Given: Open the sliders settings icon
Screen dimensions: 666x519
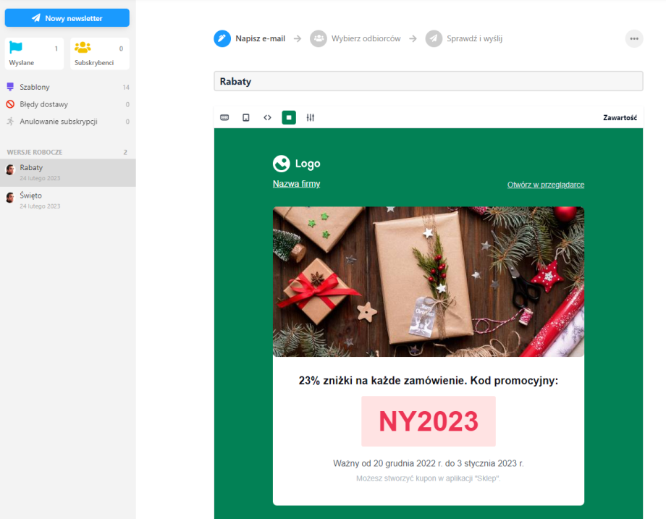Looking at the screenshot, I should [311, 117].
